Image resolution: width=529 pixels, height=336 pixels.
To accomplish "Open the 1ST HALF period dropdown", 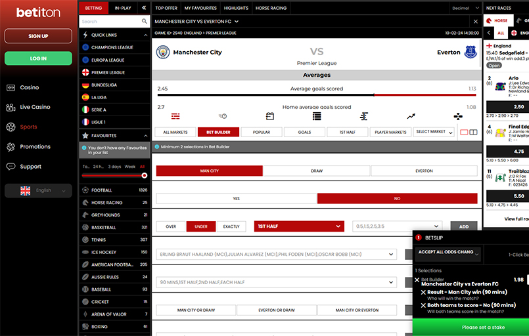I will coord(299,226).
